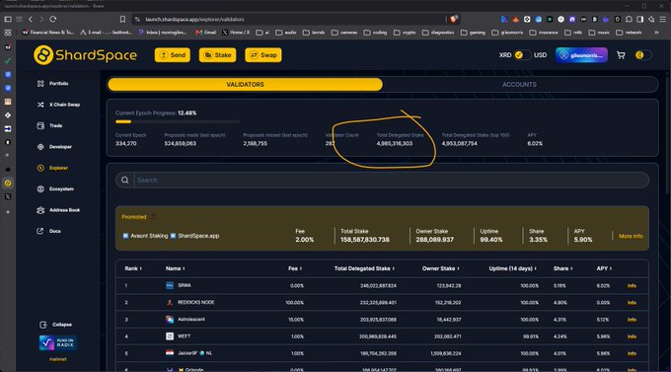Open Info for Astrolescent validator
The image size is (671, 372).
coord(632,320)
